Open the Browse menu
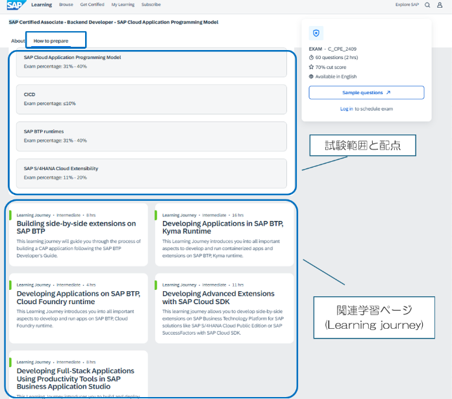The width and height of the screenshot is (452, 399). pos(66,5)
